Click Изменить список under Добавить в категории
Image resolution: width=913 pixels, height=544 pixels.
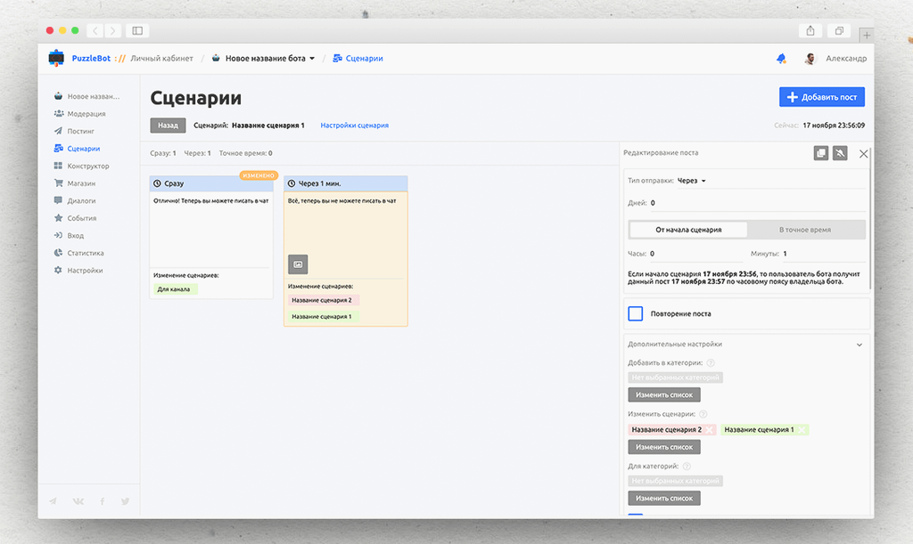pyautogui.click(x=663, y=395)
